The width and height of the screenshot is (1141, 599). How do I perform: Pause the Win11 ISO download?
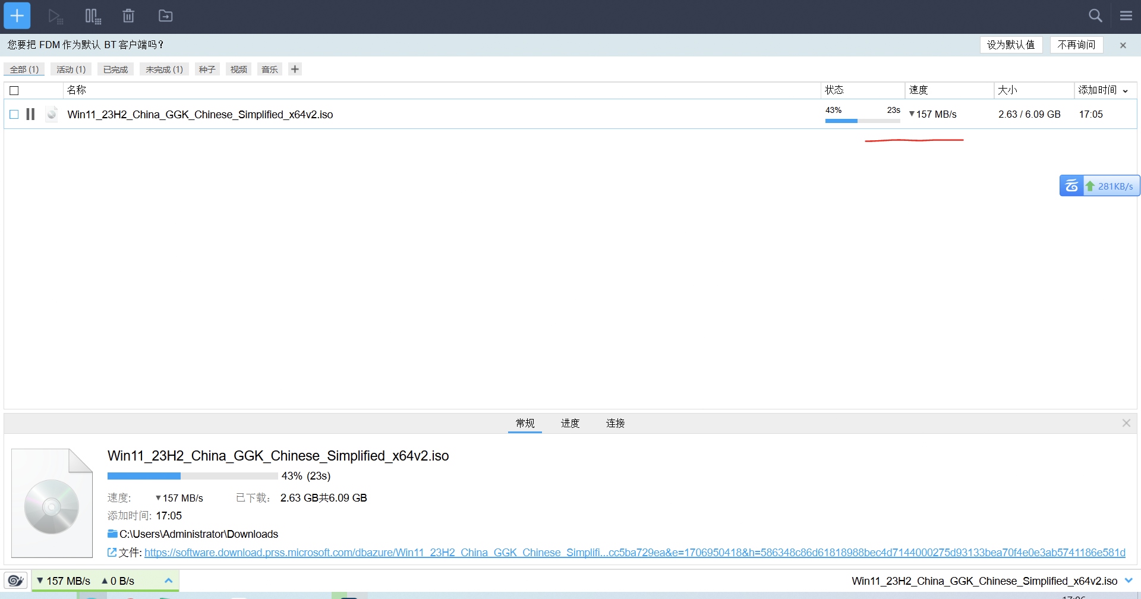point(30,114)
